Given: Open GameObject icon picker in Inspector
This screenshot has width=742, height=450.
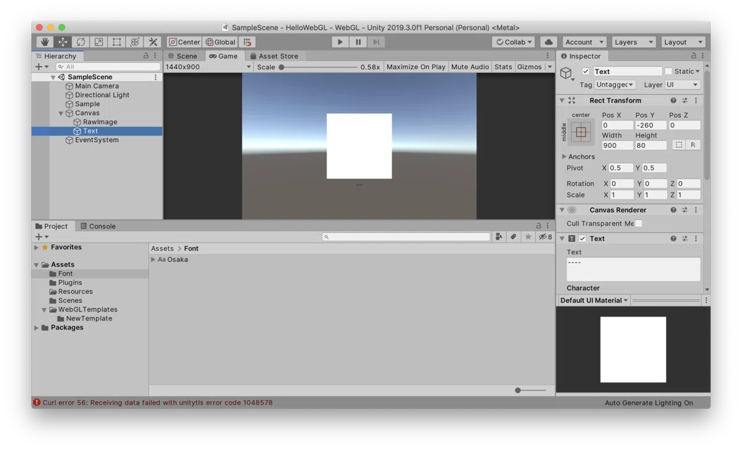Looking at the screenshot, I should (566, 74).
